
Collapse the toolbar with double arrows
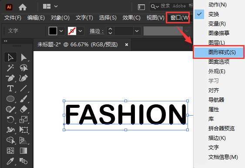tap(6, 41)
